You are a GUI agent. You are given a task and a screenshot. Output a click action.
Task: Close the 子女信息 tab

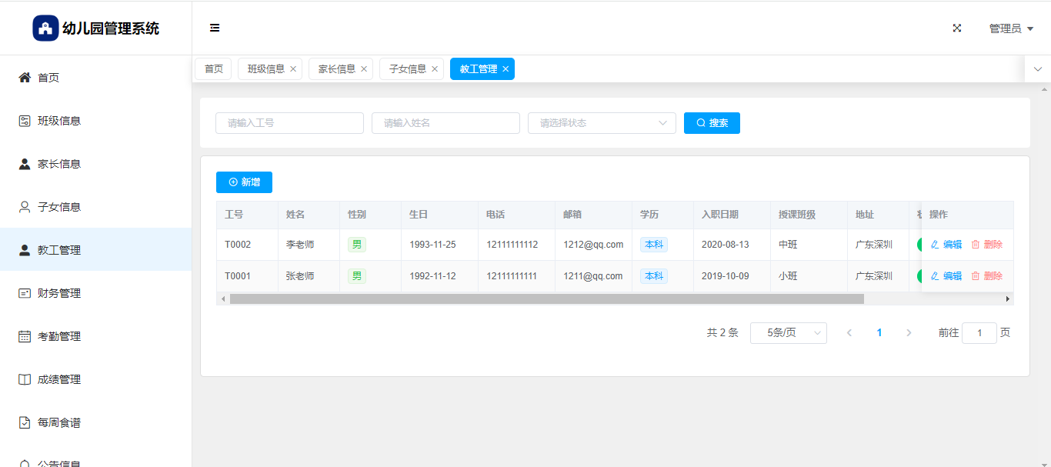435,69
